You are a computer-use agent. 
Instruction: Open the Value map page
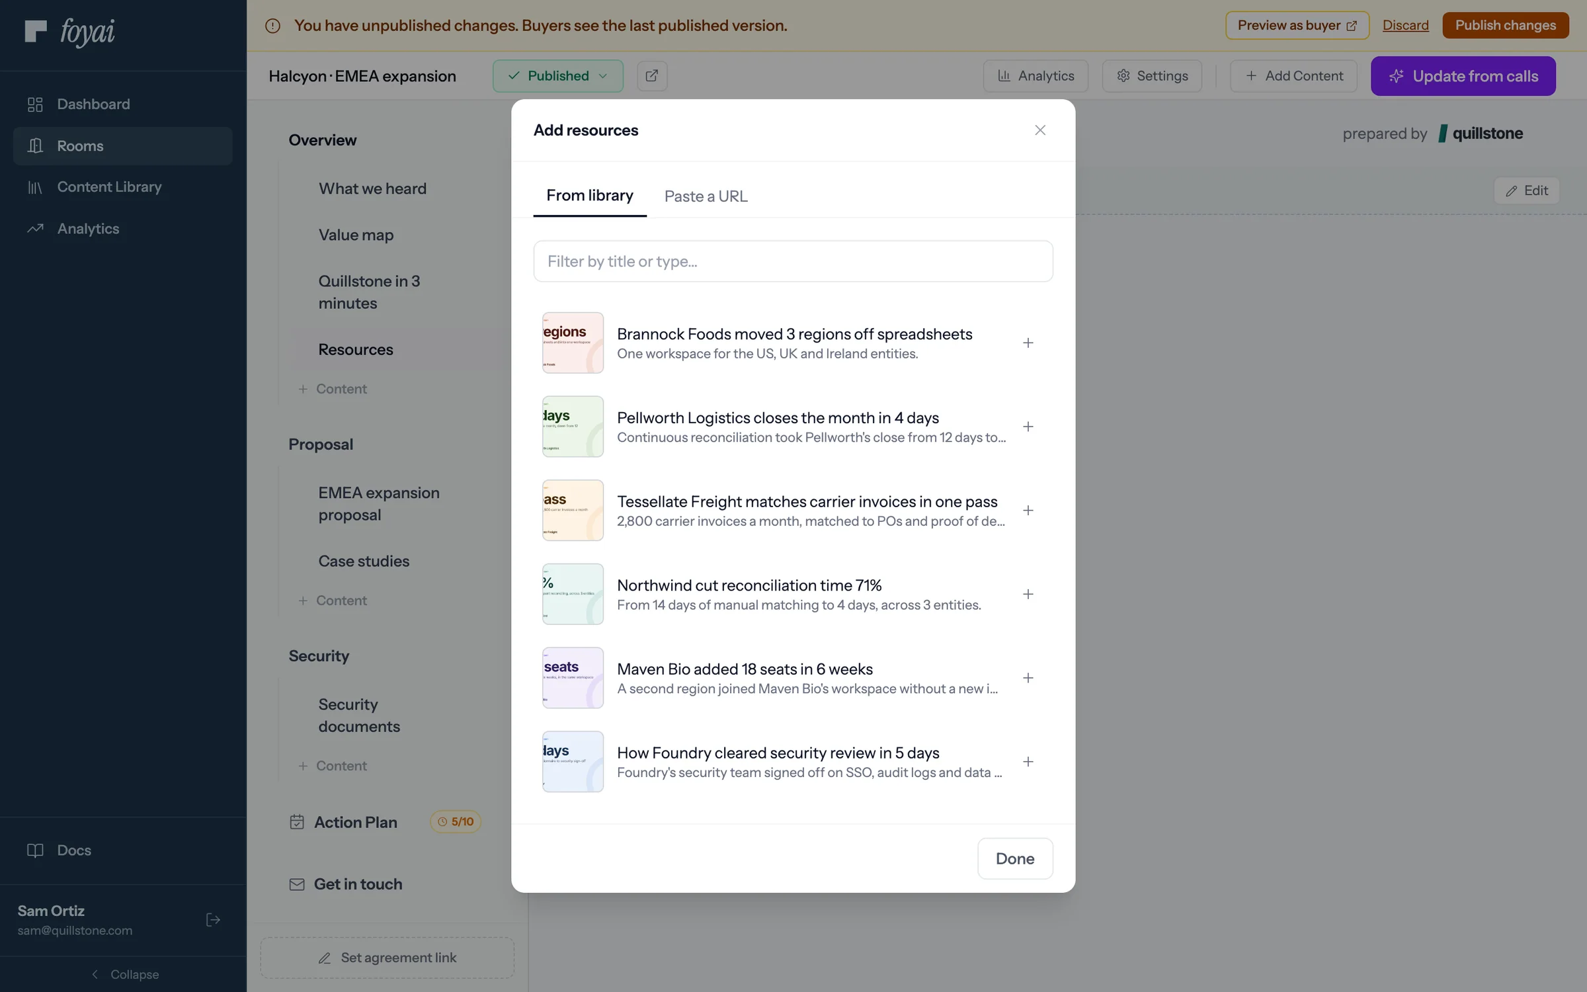(356, 235)
